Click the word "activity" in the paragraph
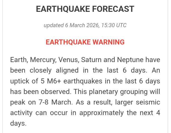Image resolution: width=171 pixels, height=133 pixels. click(21, 113)
